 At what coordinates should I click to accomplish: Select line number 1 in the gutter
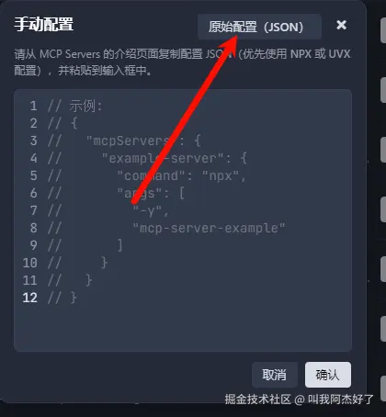click(x=33, y=106)
